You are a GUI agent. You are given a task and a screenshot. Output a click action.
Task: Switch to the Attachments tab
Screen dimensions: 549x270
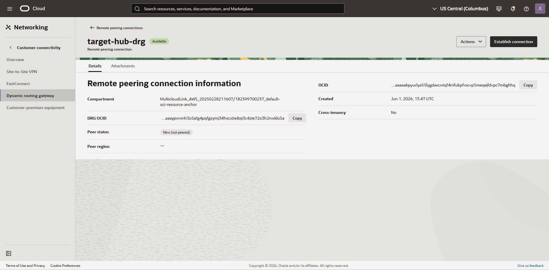[123, 66]
